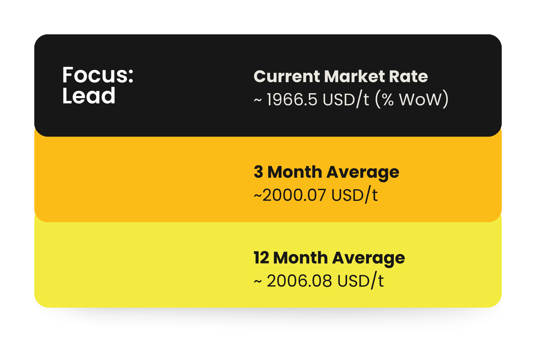The image size is (536, 342).
Task: Click the tilde before 1966.5
Action: coord(258,100)
